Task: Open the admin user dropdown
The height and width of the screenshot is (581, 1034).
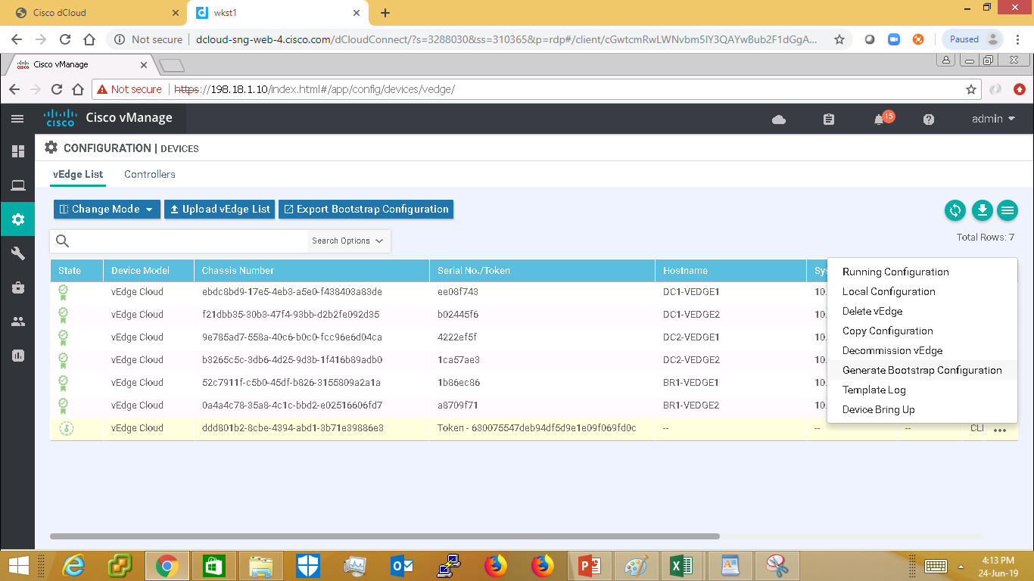Action: coord(993,119)
